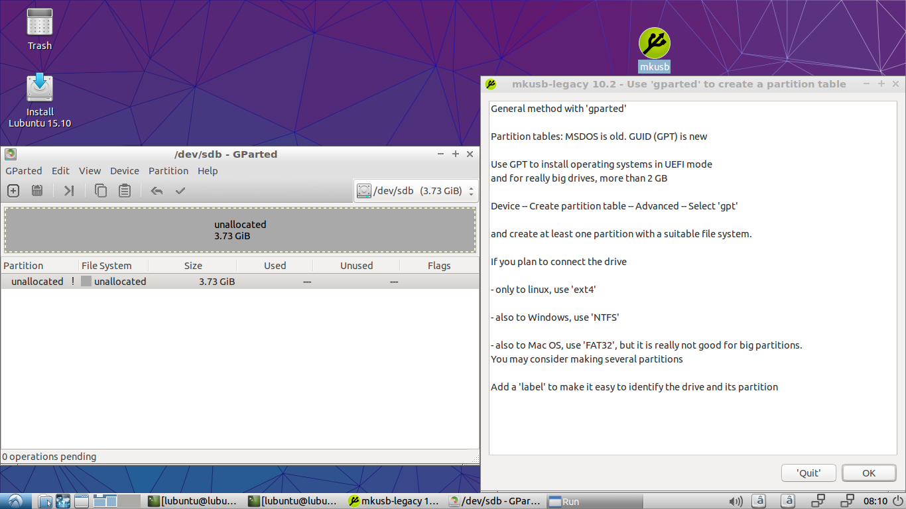The width and height of the screenshot is (906, 509).
Task: Open the Partition menu
Action: [x=168, y=171]
